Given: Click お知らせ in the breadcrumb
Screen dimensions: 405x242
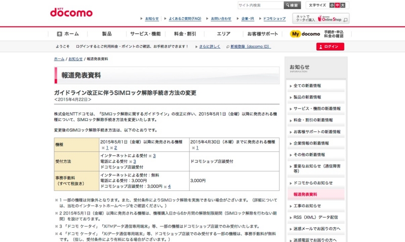Looking at the screenshot, I should point(75,59).
